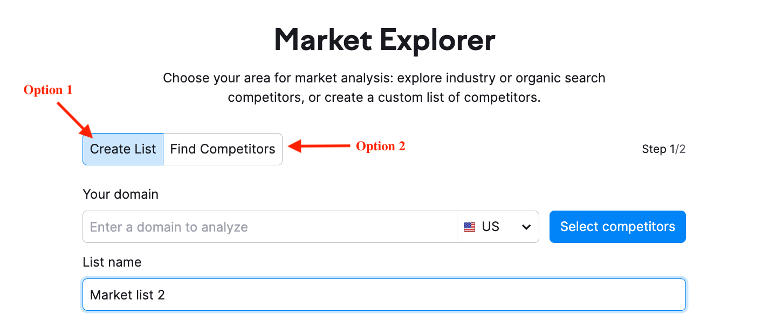Click the red arrow pointing at Find Competitors
The image size is (769, 335).
click(320, 145)
